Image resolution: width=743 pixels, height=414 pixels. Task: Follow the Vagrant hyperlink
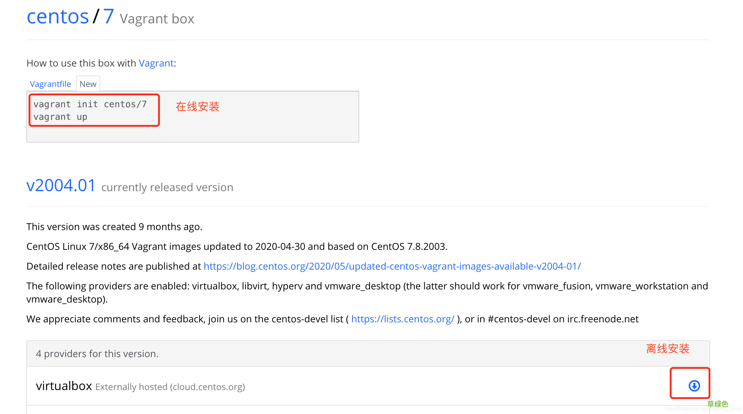coord(156,63)
